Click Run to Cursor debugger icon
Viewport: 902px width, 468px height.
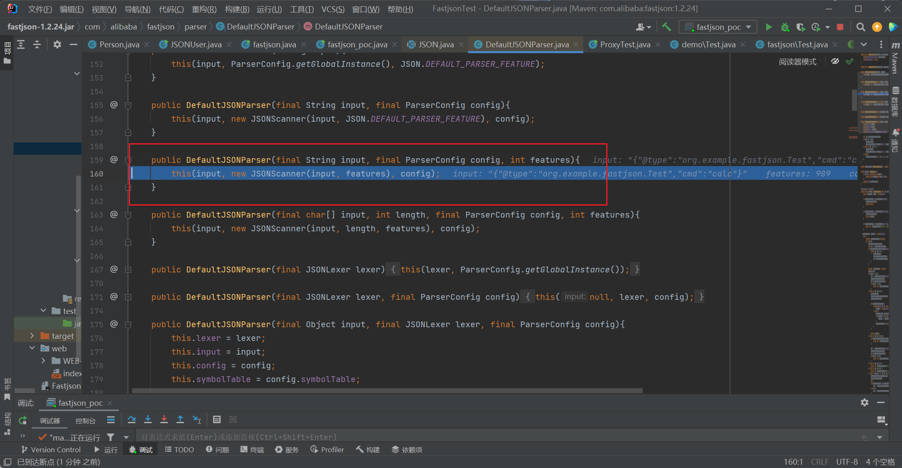197,420
